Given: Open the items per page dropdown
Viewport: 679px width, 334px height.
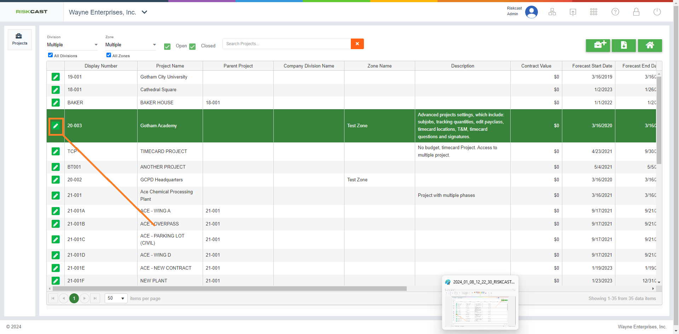Looking at the screenshot, I should 116,298.
